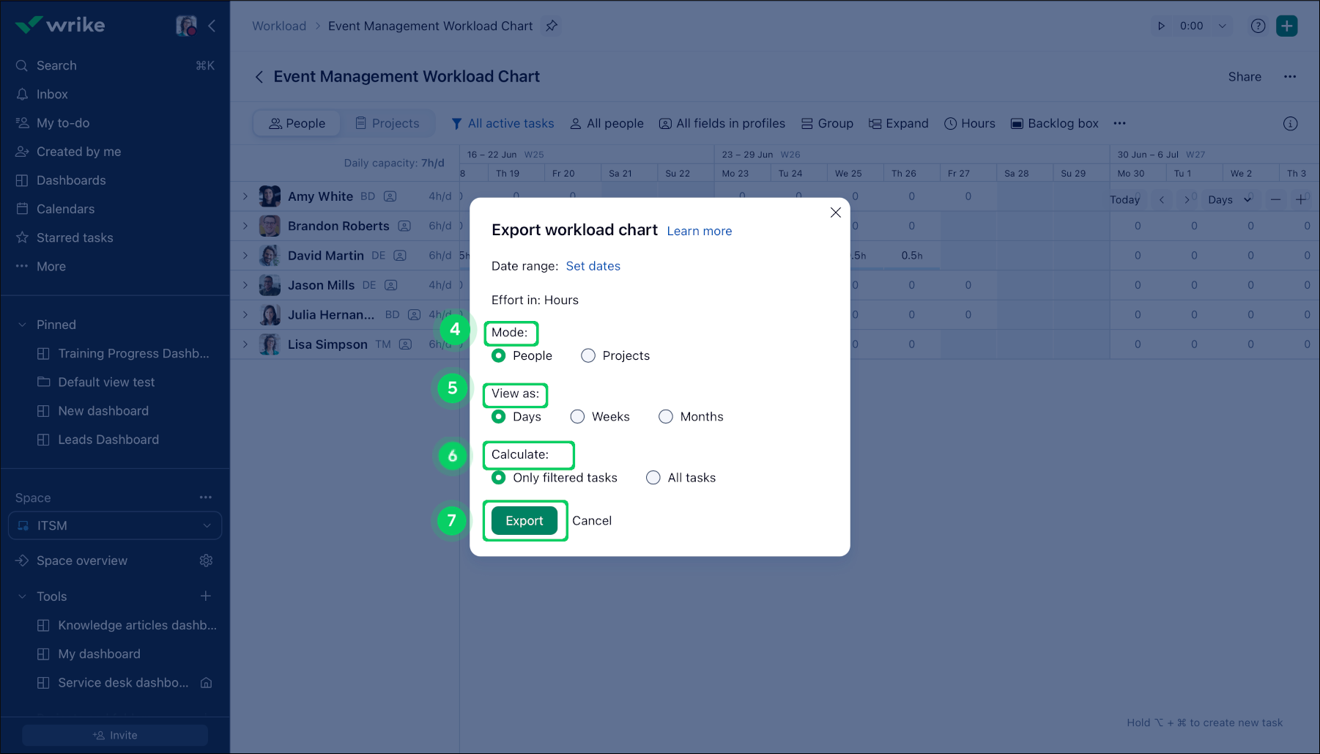Open the Backlog box panel
Viewport: 1320px width, 754px height.
pos(1054,123)
